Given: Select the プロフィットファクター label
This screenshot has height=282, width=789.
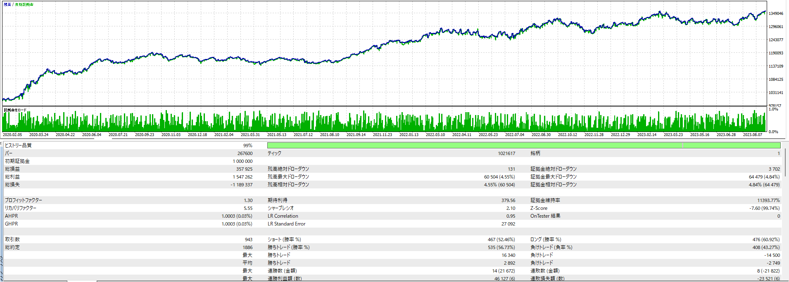Looking at the screenshot, I should (x=24, y=200).
